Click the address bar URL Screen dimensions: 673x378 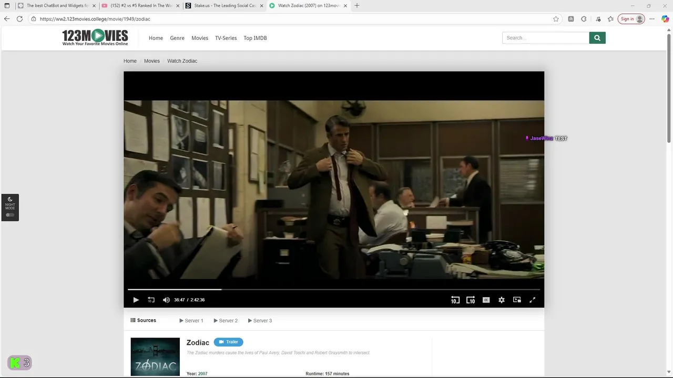click(95, 19)
